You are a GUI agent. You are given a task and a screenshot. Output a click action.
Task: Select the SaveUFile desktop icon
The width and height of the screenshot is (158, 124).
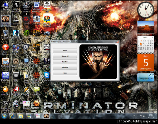pos(26,105)
